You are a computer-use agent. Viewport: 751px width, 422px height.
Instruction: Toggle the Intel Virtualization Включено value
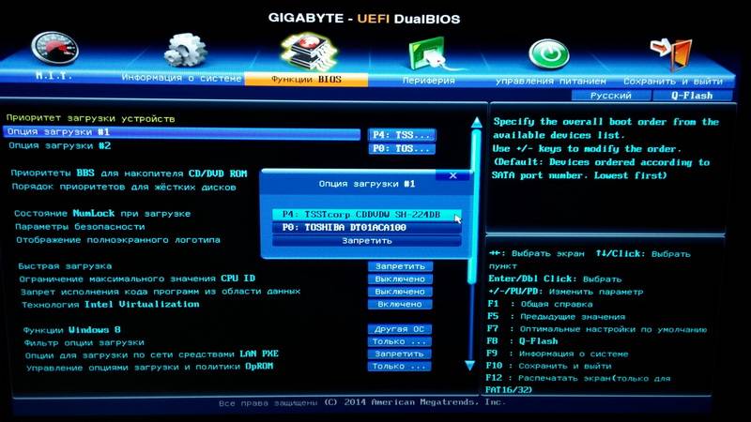400,304
